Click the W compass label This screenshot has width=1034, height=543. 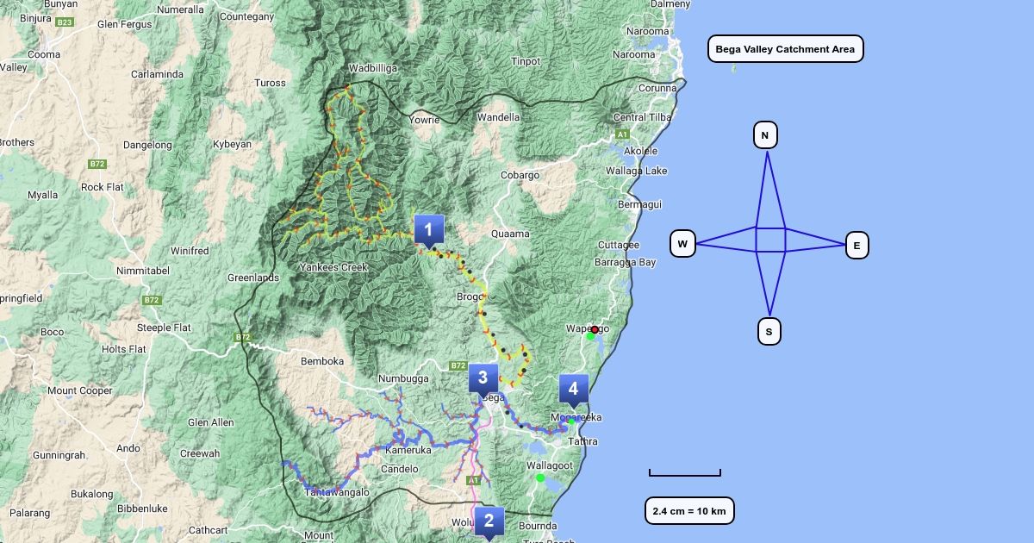point(682,244)
